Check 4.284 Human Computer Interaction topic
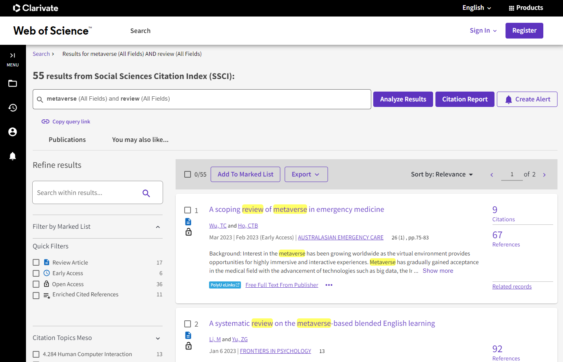Viewport: 563px width, 362px height. (x=36, y=354)
